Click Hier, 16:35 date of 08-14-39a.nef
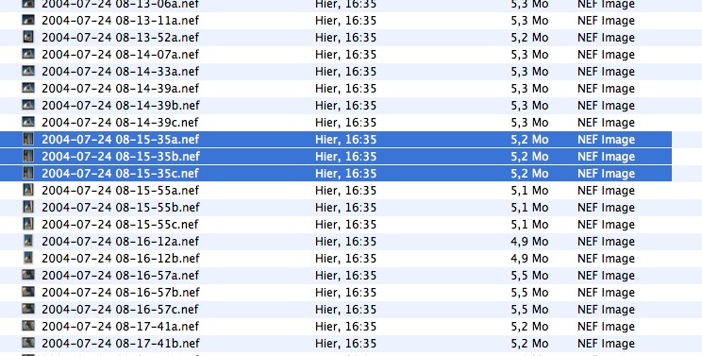Viewport: 702px width, 356px height. (345, 89)
